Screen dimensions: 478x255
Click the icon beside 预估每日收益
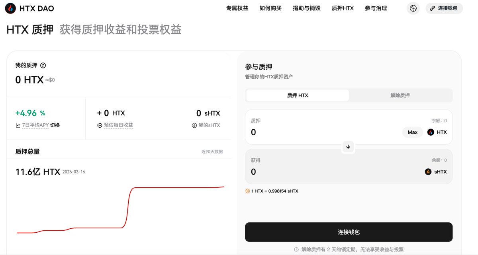[100, 125]
